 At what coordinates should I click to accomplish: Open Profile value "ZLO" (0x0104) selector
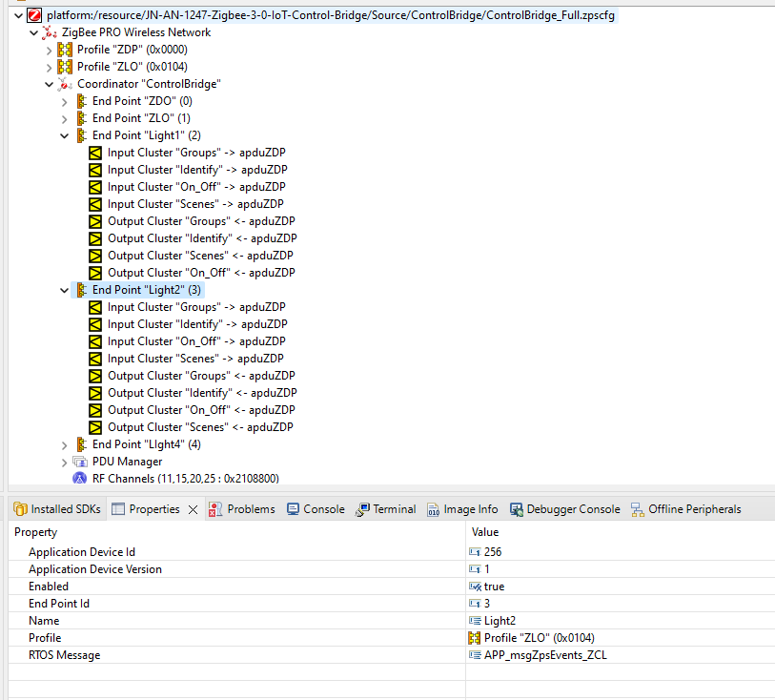pos(621,638)
